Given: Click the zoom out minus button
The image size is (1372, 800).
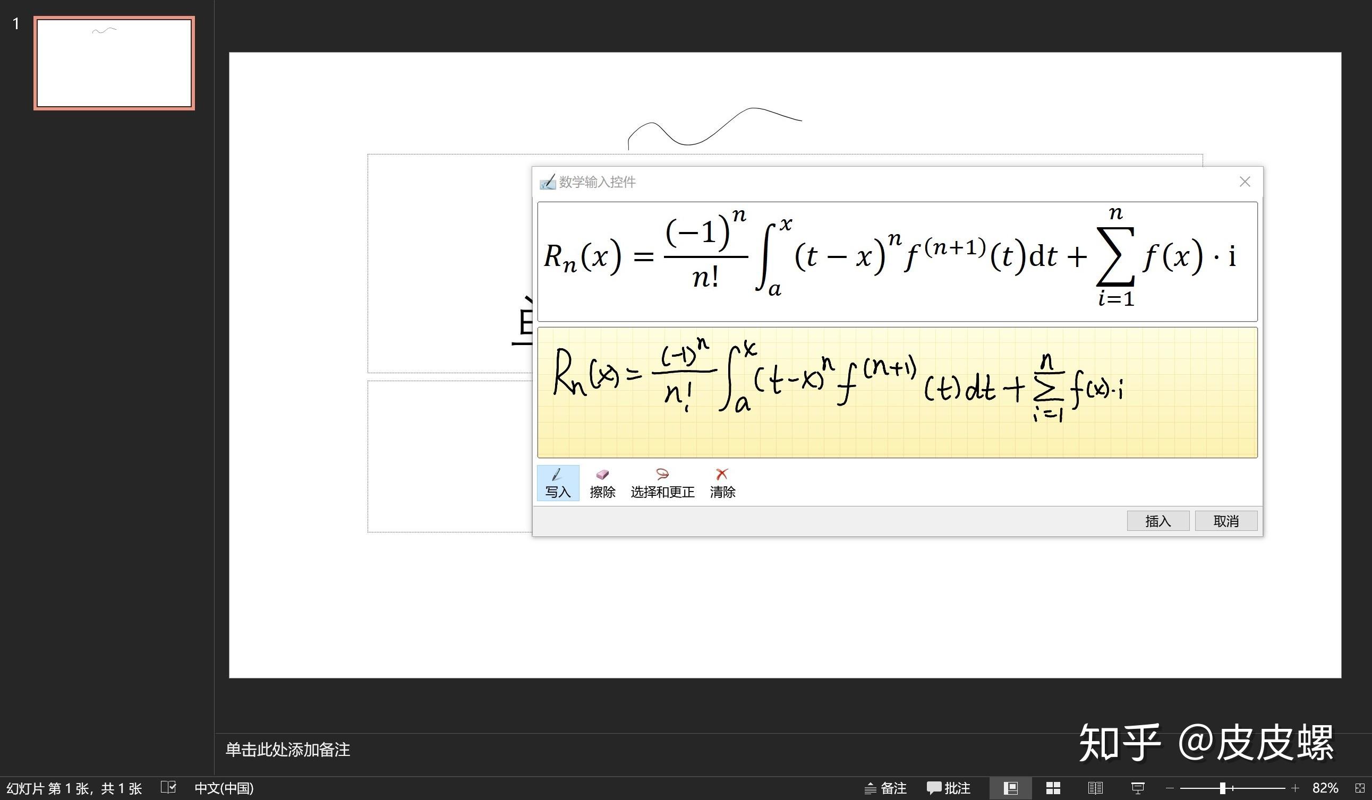Looking at the screenshot, I should (x=1170, y=788).
